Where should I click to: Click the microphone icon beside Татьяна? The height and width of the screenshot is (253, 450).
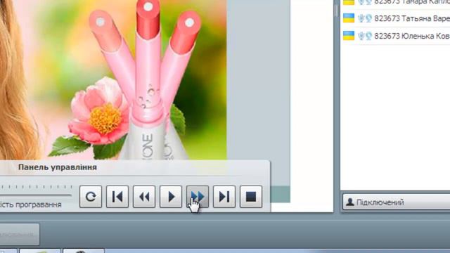[361, 19]
